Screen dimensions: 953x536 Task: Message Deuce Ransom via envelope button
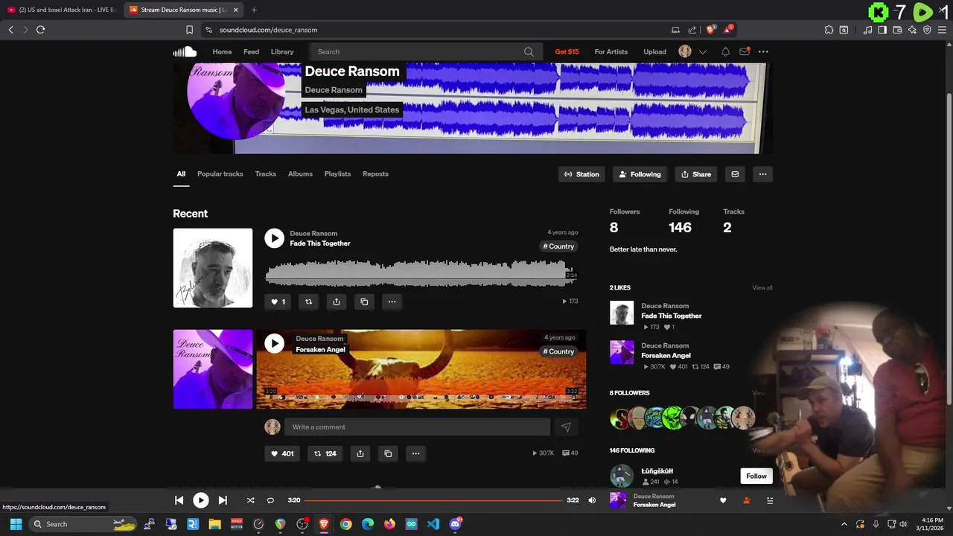[735, 174]
